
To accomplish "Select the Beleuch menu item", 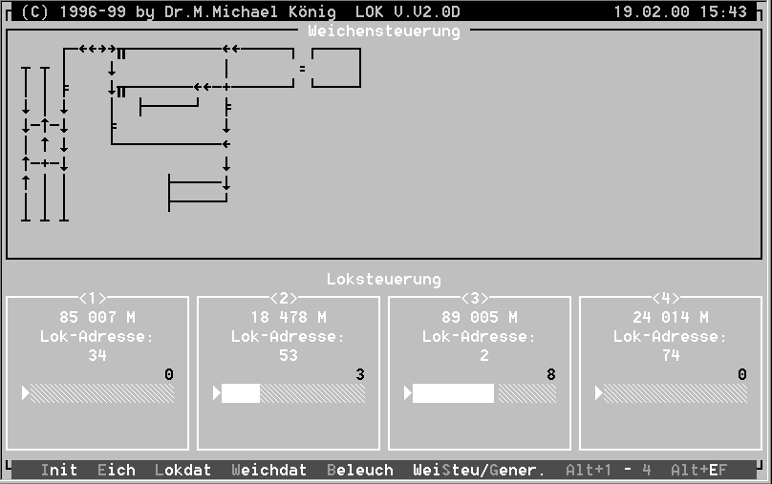I will (x=360, y=471).
